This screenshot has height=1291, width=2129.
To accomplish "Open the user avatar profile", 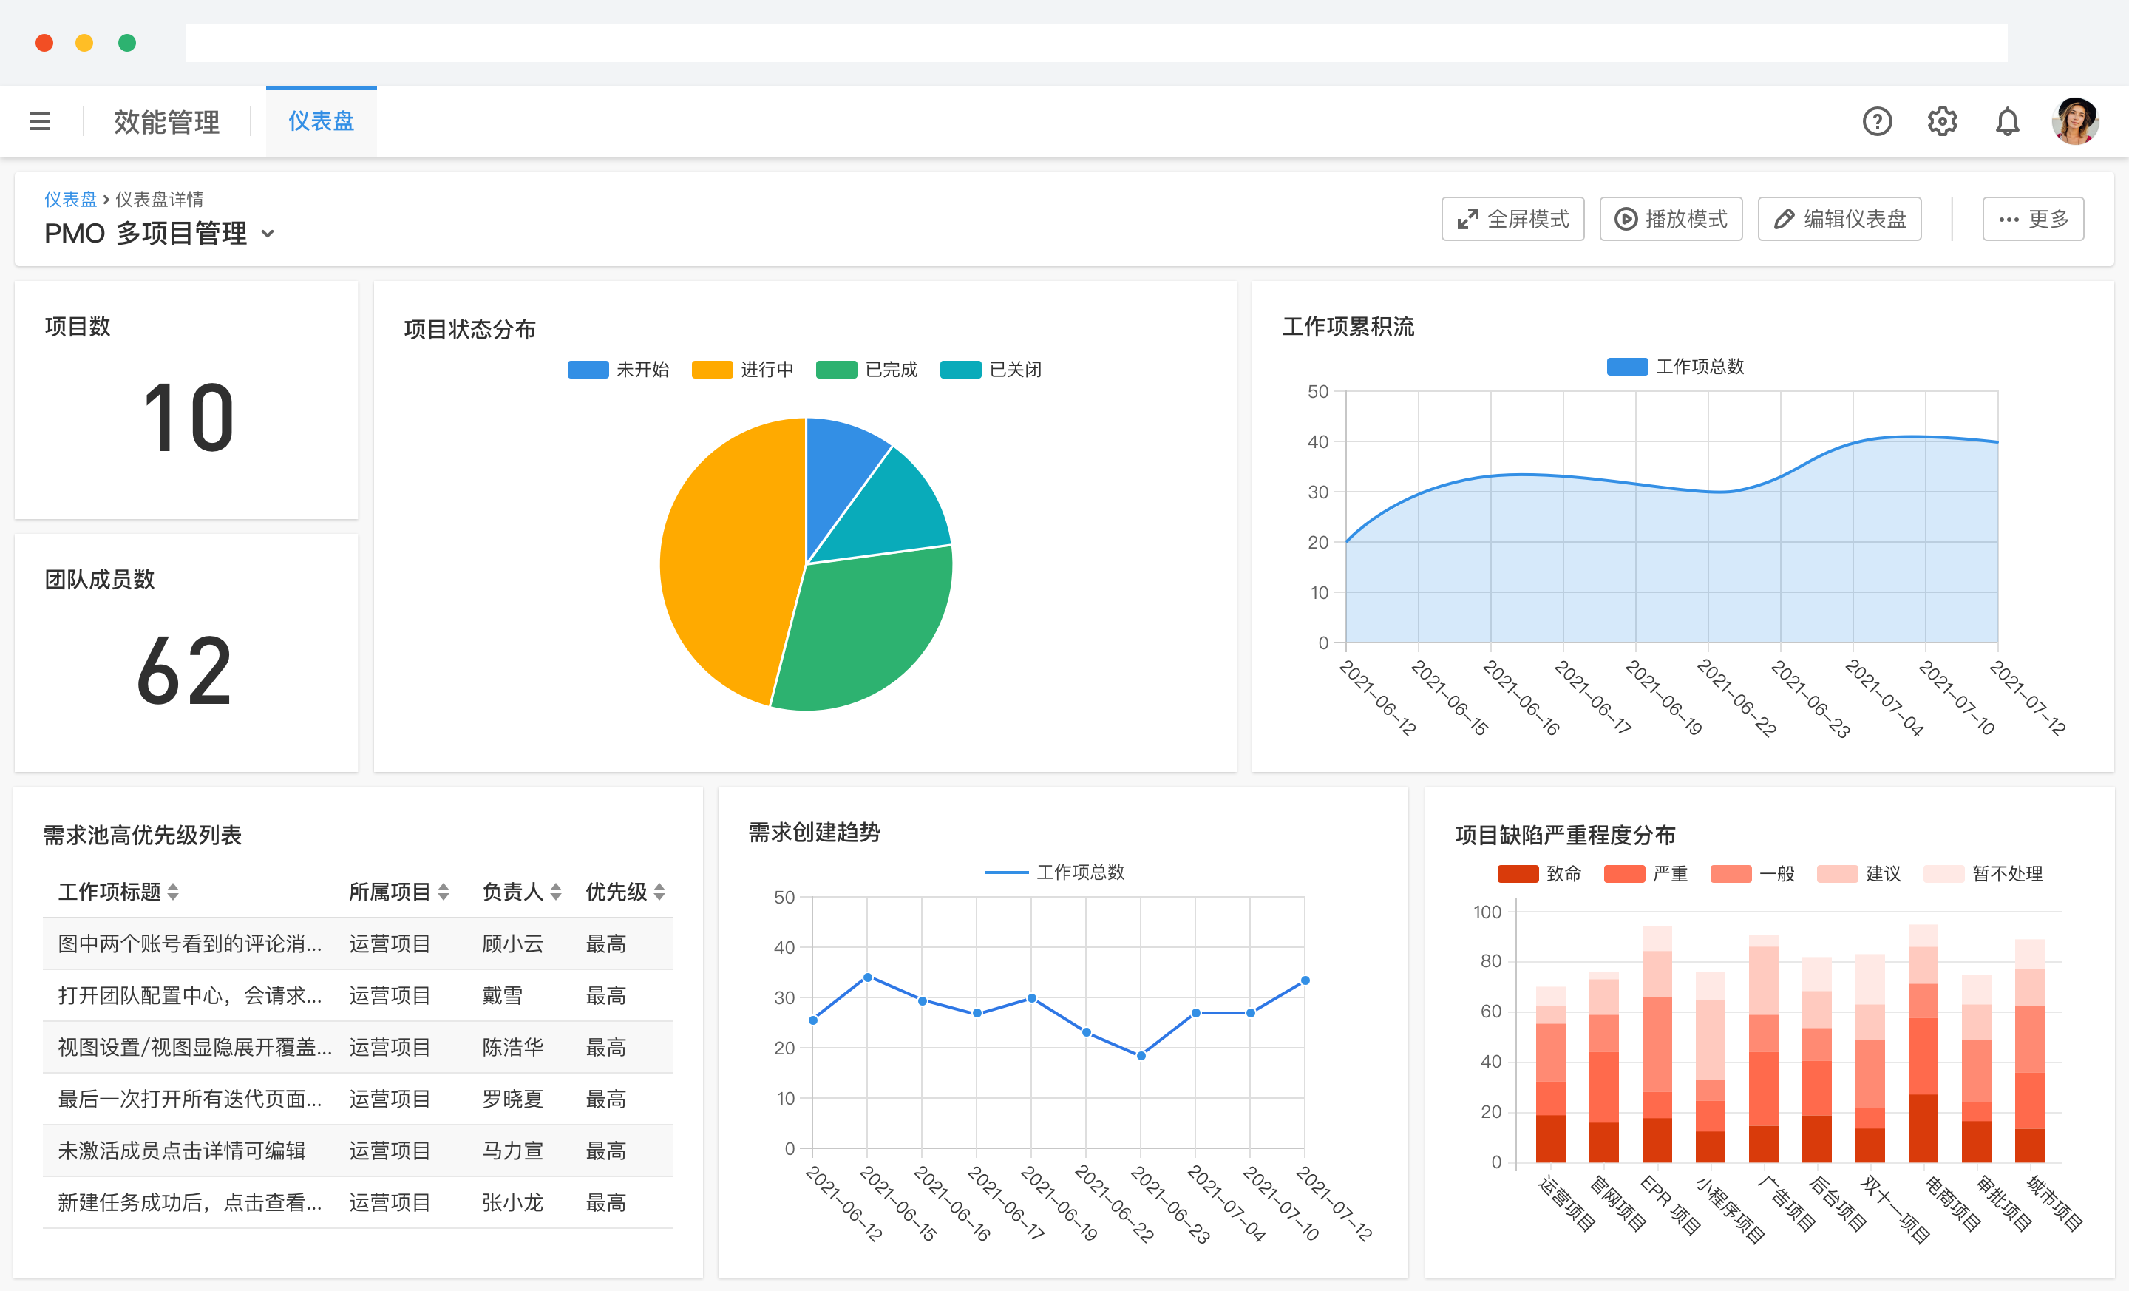I will [x=2074, y=122].
